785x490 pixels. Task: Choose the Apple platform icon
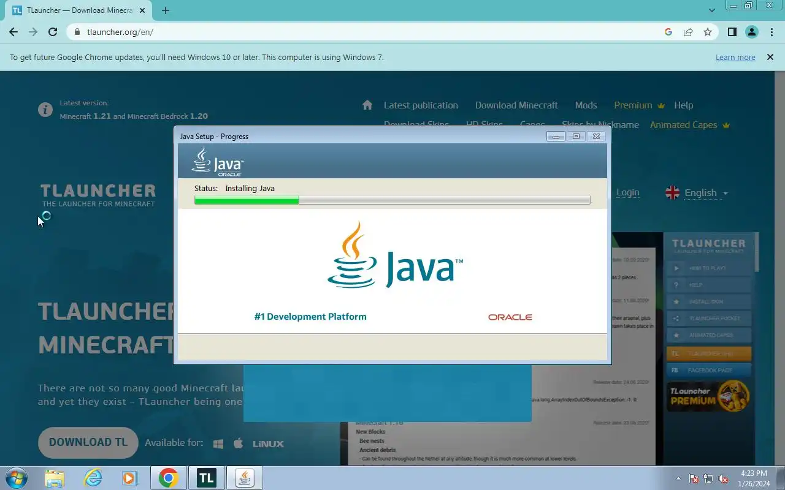point(239,443)
